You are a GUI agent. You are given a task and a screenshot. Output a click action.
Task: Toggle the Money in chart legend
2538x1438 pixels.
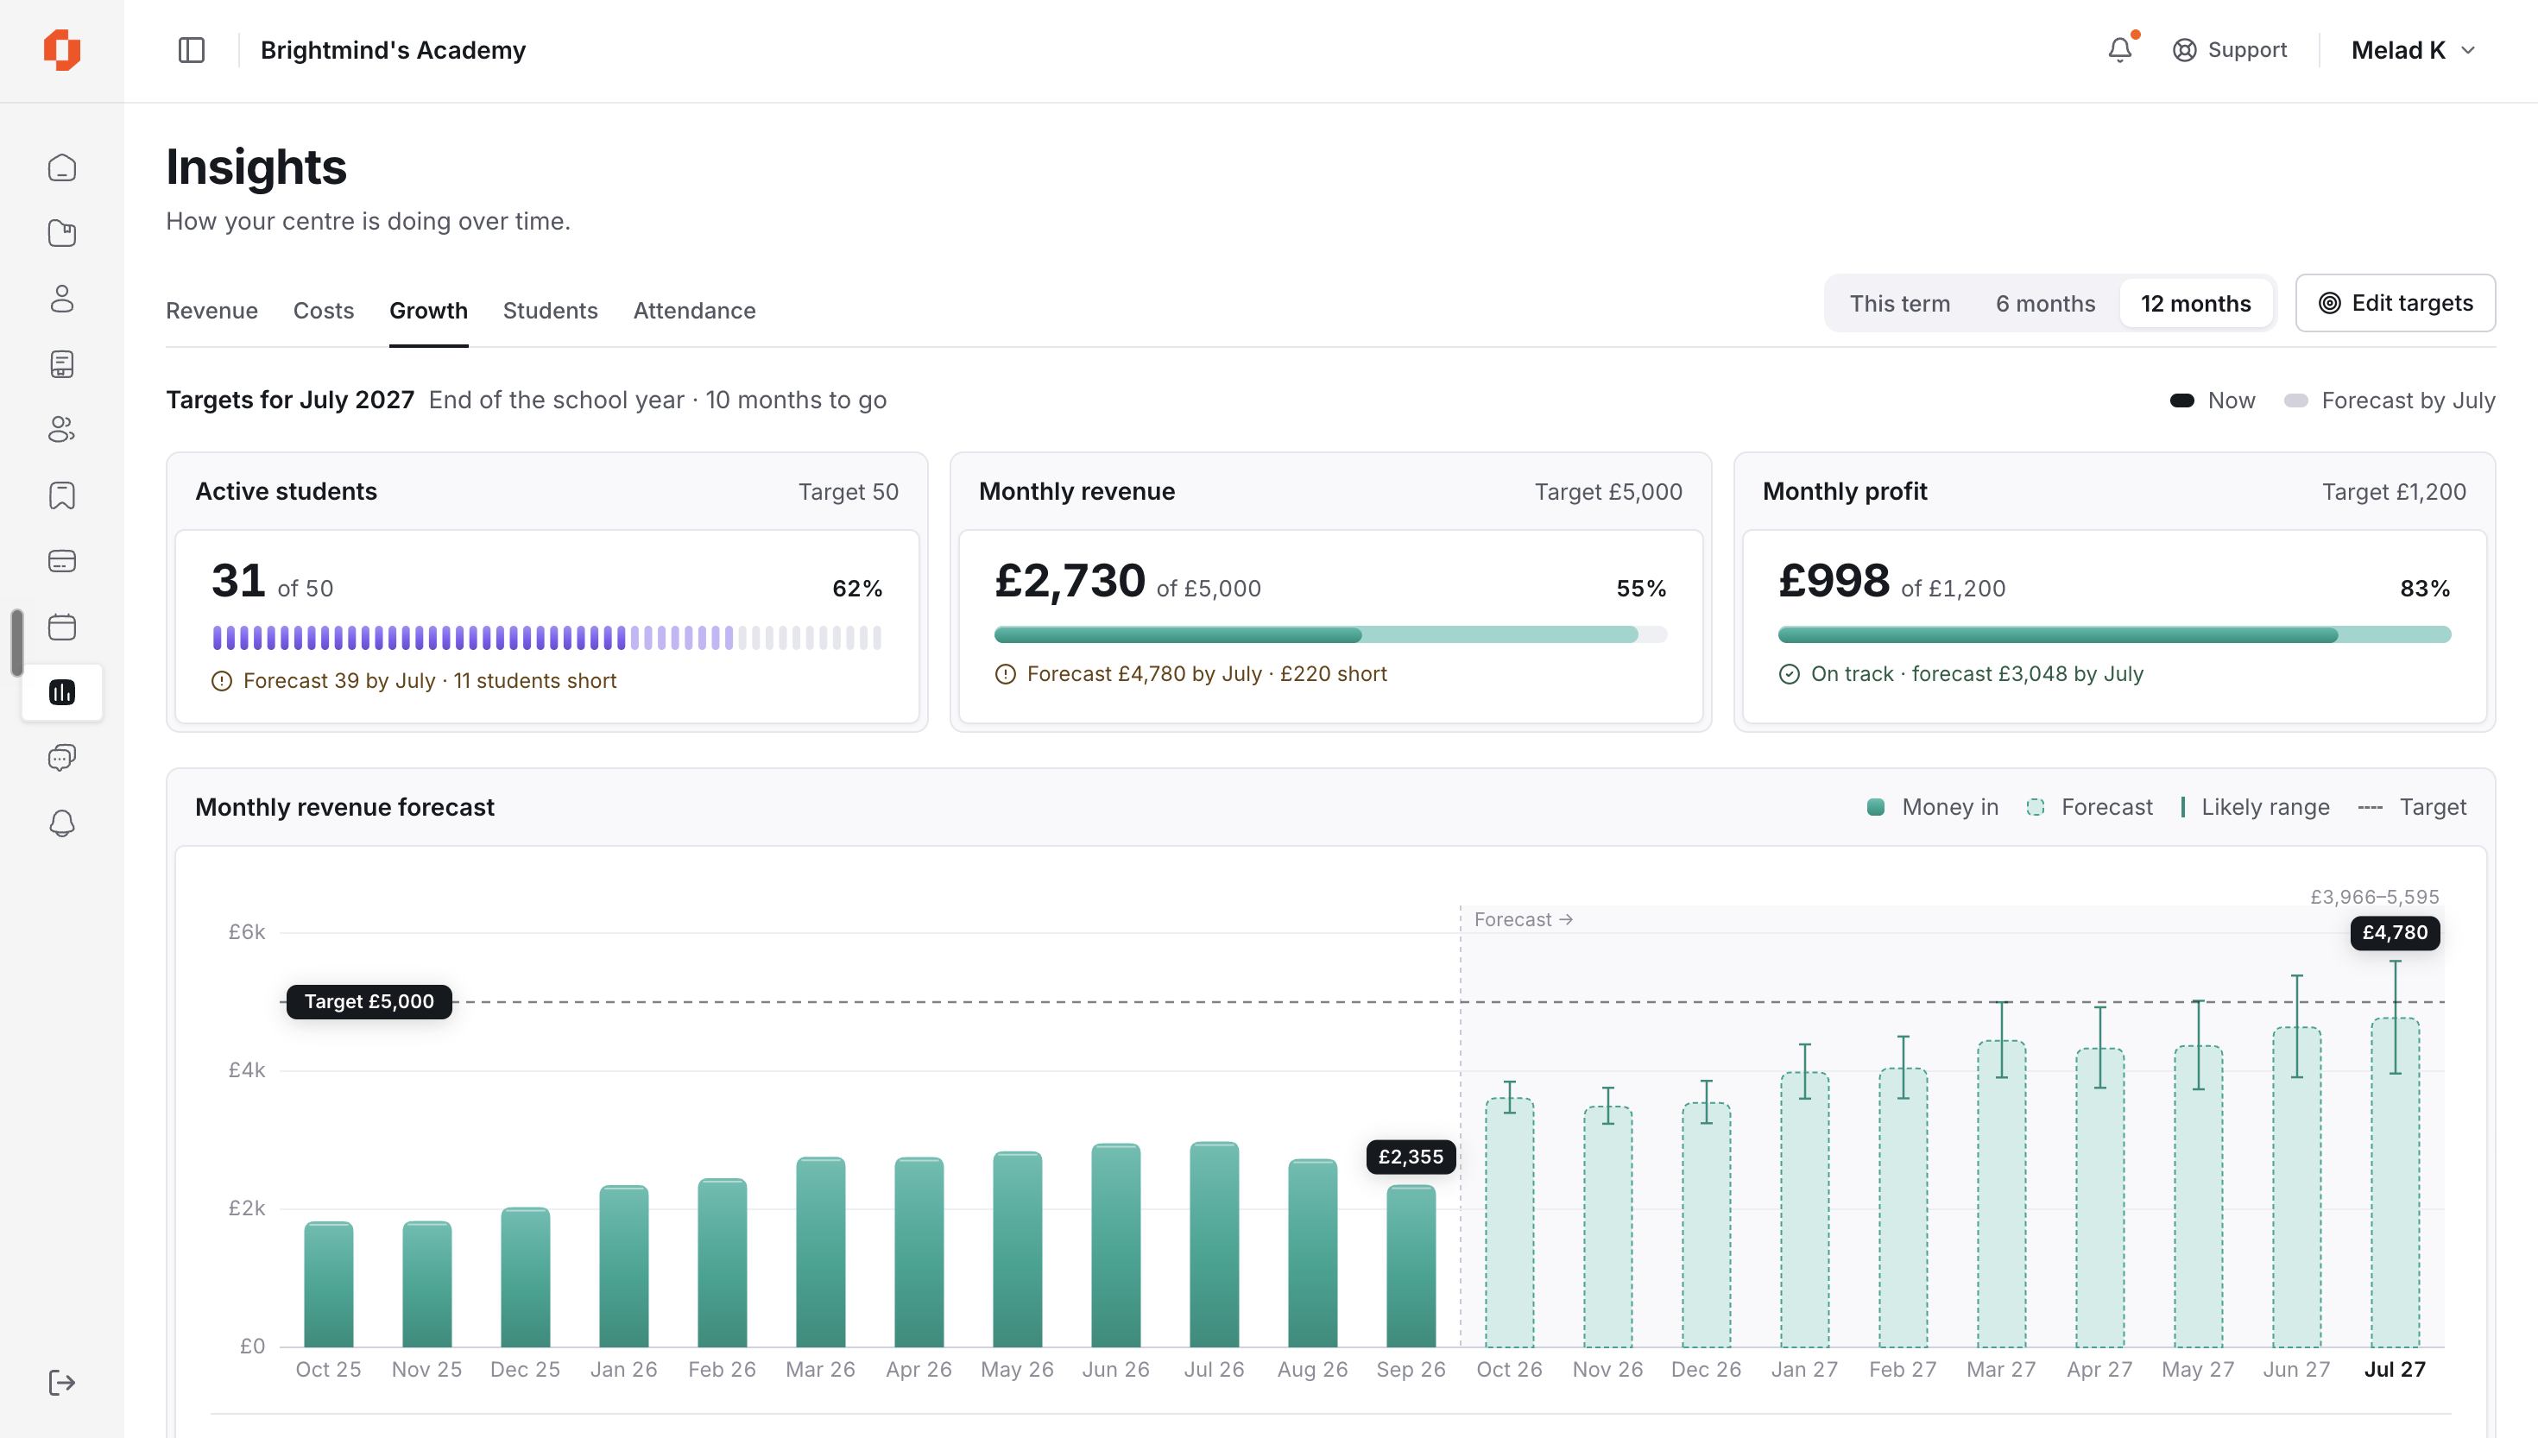click(x=1933, y=807)
